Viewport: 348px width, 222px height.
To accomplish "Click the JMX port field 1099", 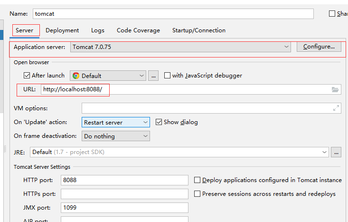I will [x=124, y=208].
